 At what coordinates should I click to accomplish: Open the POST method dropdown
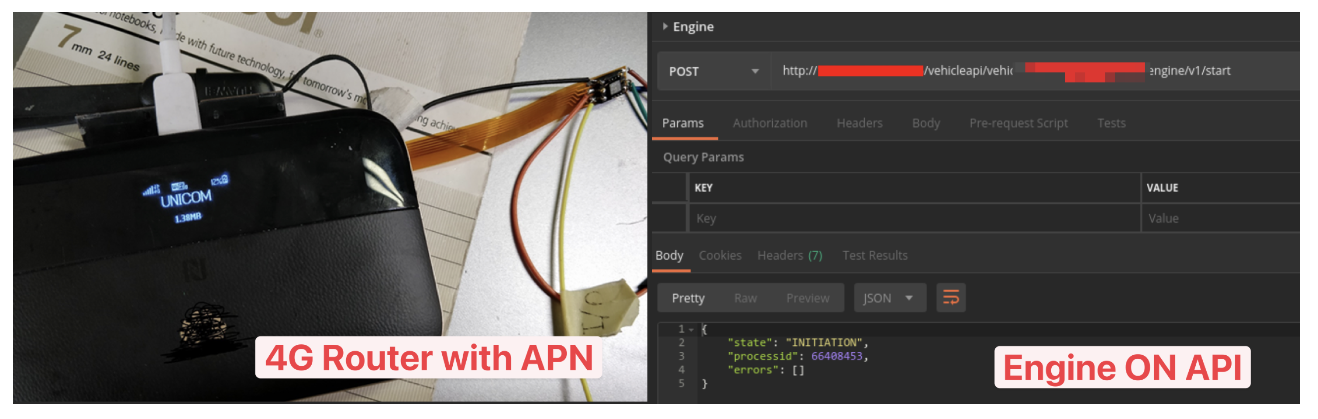point(713,71)
